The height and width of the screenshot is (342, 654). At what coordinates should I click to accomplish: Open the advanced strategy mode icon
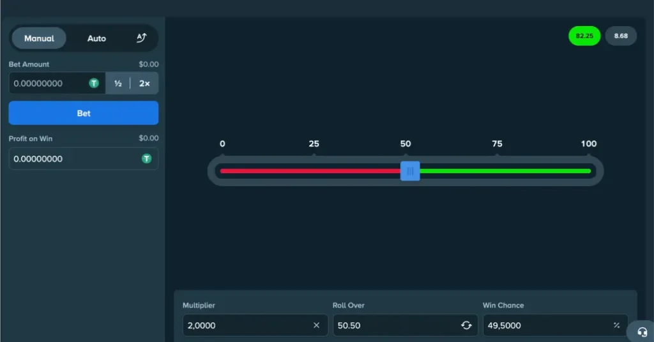coord(142,38)
